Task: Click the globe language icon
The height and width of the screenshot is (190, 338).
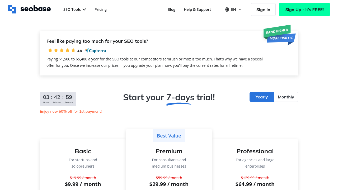Action: pyautogui.click(x=227, y=9)
